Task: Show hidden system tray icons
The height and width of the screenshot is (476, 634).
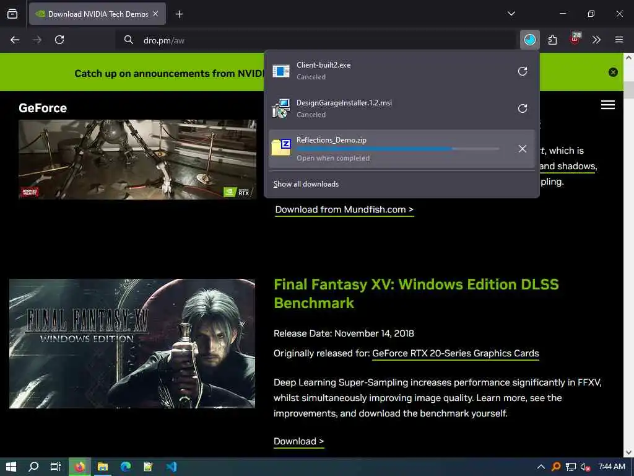Action: click(x=541, y=467)
